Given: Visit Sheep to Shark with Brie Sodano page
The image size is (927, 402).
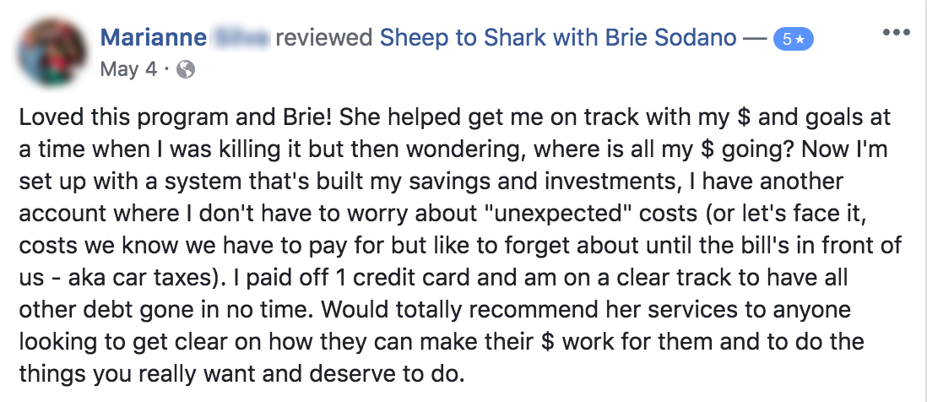Looking at the screenshot, I should (558, 39).
